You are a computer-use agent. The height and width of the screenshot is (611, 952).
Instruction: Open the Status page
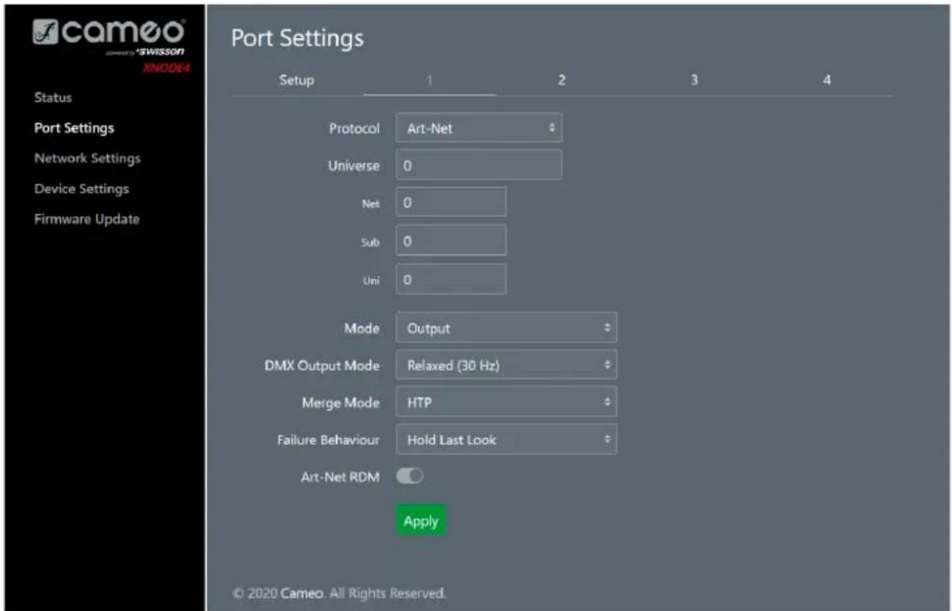(x=53, y=97)
